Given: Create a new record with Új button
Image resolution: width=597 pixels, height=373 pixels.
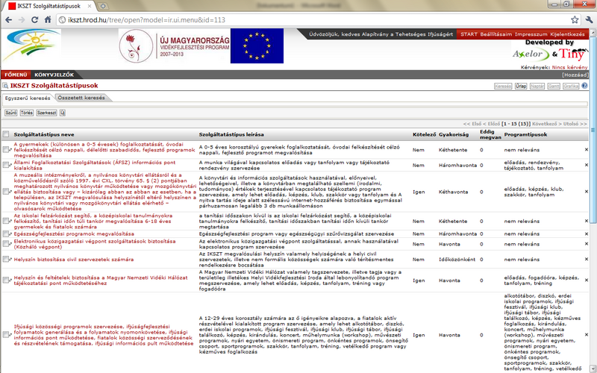Looking at the screenshot, I should tap(63, 113).
